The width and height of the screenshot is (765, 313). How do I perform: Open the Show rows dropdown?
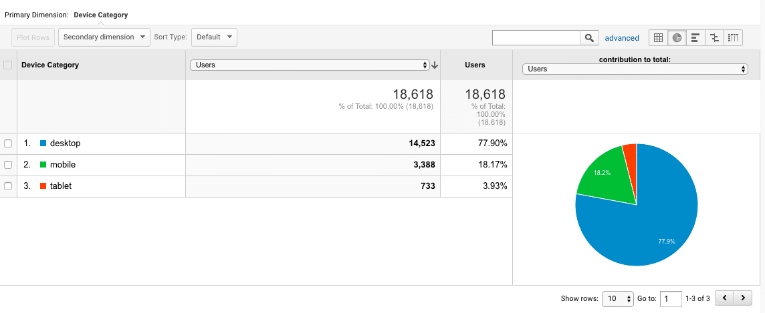pyautogui.click(x=618, y=298)
